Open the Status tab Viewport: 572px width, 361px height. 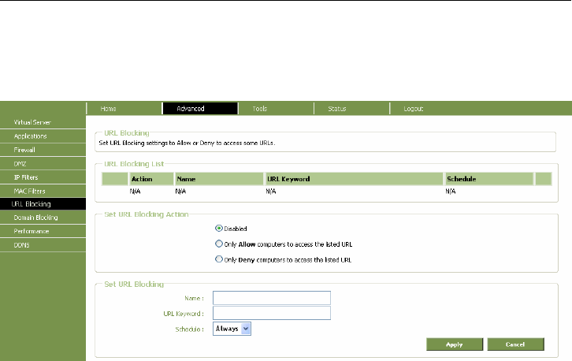click(336, 109)
